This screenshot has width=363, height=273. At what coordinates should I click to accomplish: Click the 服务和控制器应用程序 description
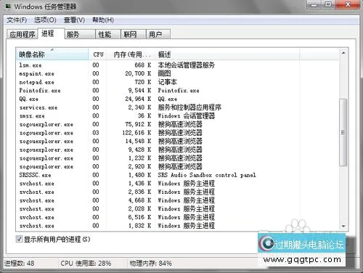tap(189, 107)
